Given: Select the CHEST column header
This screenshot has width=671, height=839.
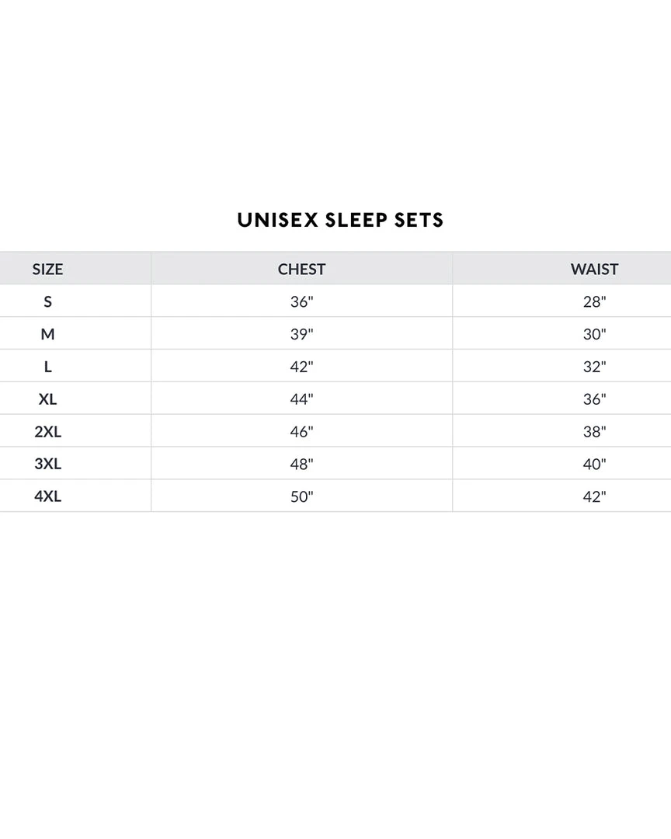Looking at the screenshot, I should [x=301, y=269].
